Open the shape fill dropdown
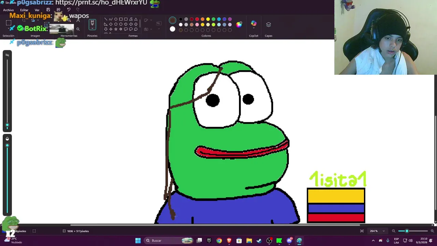Viewport: 437px width, 246px height. pos(148,29)
